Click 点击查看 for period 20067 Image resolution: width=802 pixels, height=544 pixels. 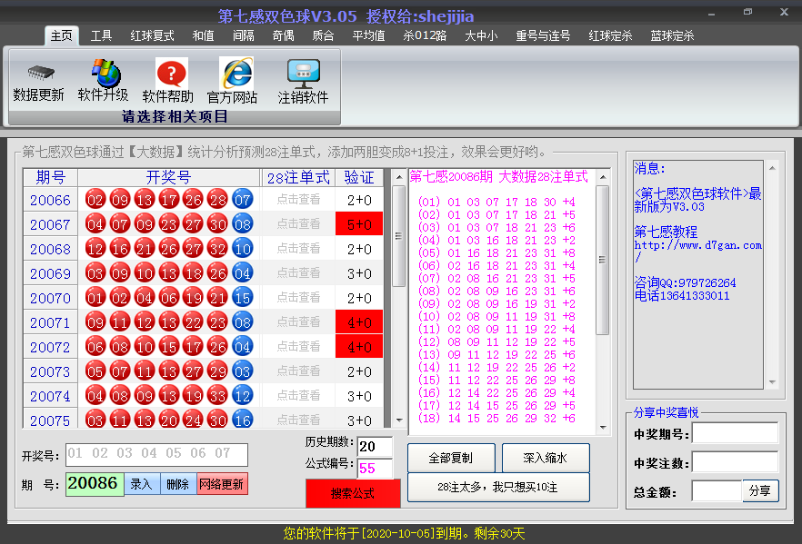point(298,224)
